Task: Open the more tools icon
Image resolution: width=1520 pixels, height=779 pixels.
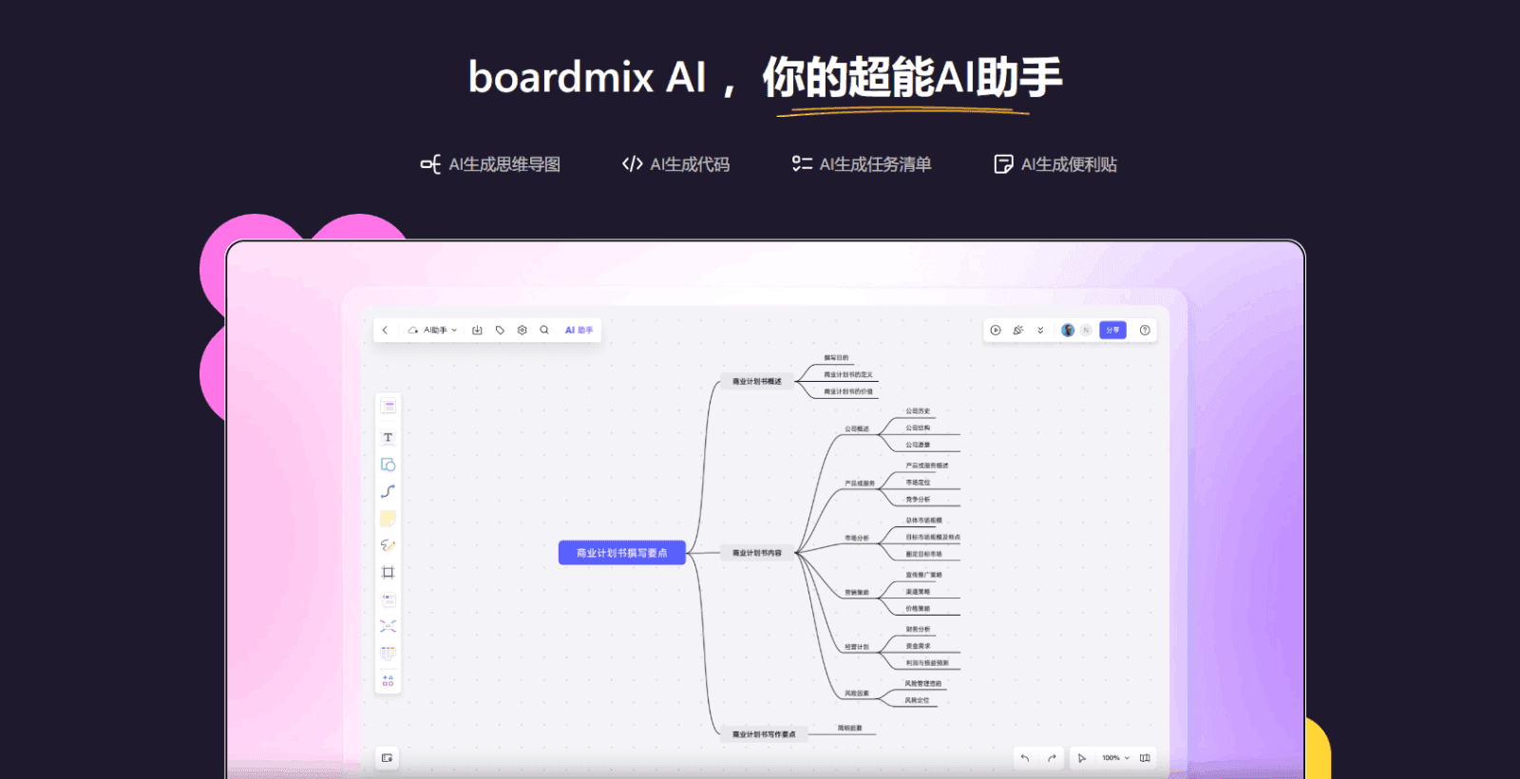Action: coord(388,680)
